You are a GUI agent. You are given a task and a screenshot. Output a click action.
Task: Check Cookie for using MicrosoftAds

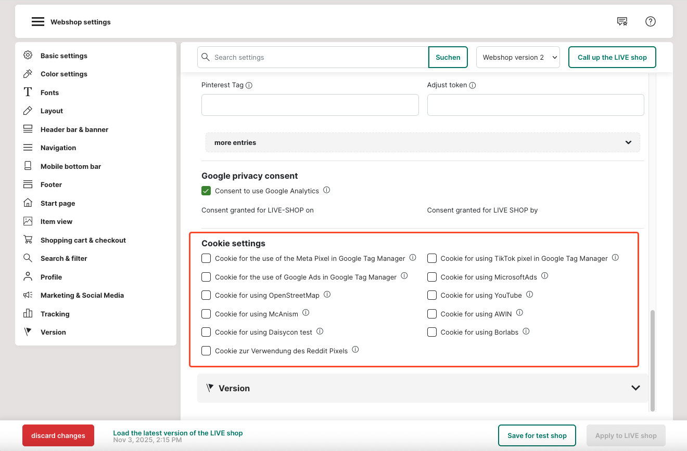tap(431, 277)
